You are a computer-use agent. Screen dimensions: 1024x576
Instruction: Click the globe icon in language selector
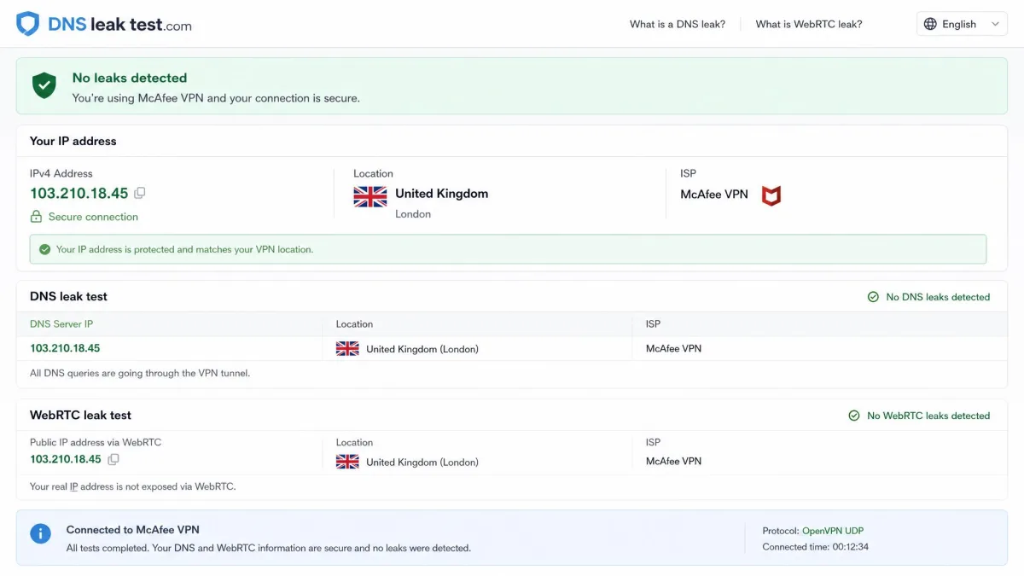[930, 24]
